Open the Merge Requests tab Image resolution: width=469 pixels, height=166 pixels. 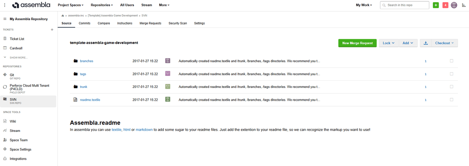click(x=150, y=23)
